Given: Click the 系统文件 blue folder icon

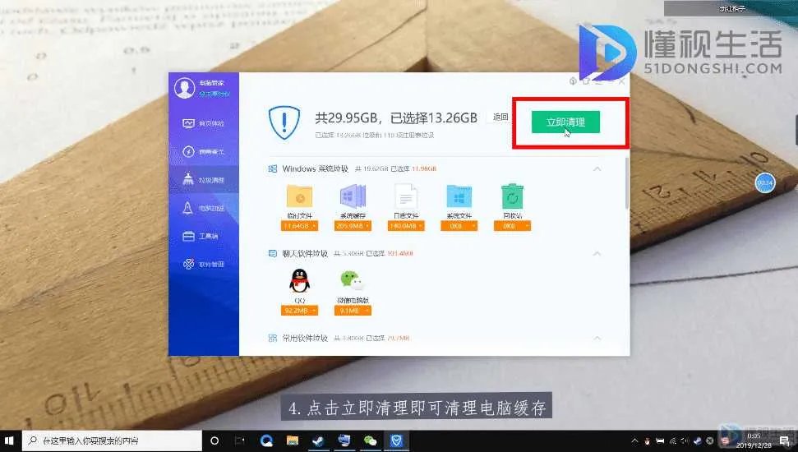Looking at the screenshot, I should point(459,196).
